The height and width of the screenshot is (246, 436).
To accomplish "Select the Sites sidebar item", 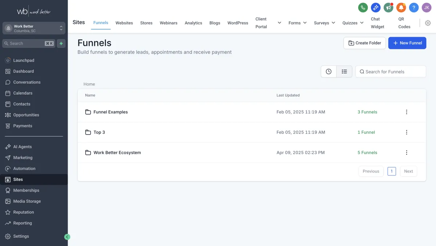I will point(34,179).
